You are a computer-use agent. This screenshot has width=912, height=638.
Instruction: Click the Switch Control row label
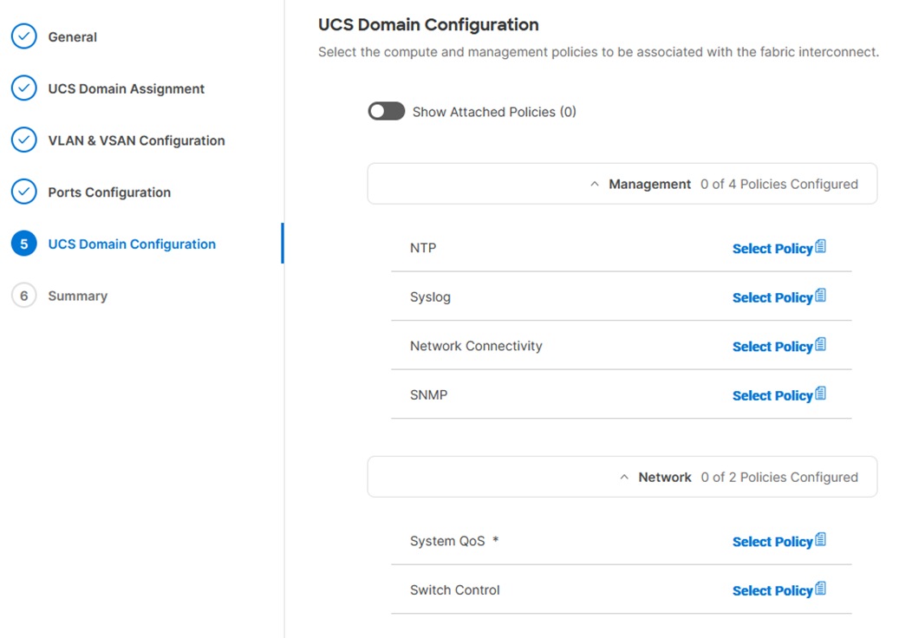coord(455,589)
